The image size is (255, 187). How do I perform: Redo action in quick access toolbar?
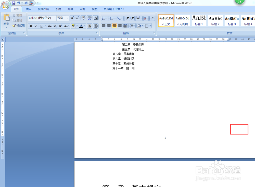26,3
